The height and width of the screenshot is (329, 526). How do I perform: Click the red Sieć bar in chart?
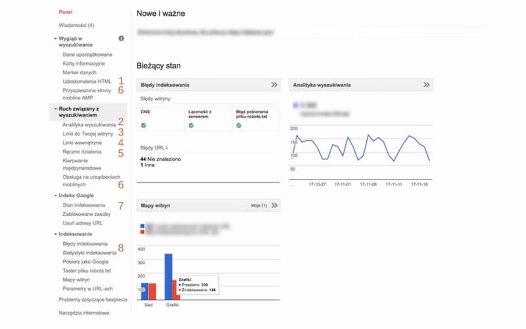153,291
